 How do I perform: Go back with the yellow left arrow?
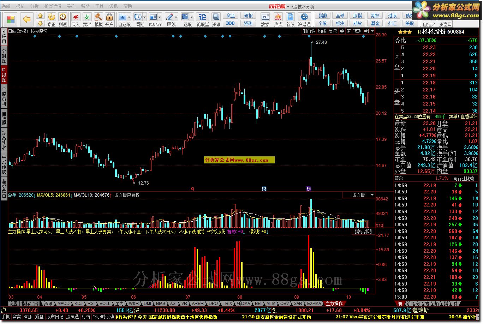tap(27, 19)
